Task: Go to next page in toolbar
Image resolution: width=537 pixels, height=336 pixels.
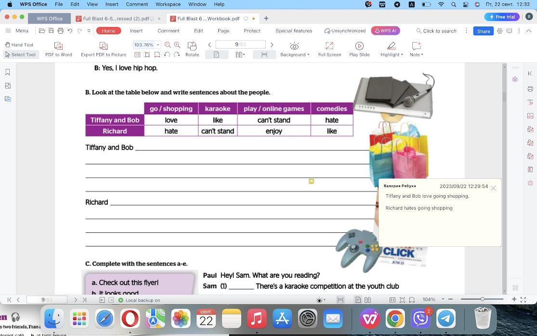Action: click(272, 44)
